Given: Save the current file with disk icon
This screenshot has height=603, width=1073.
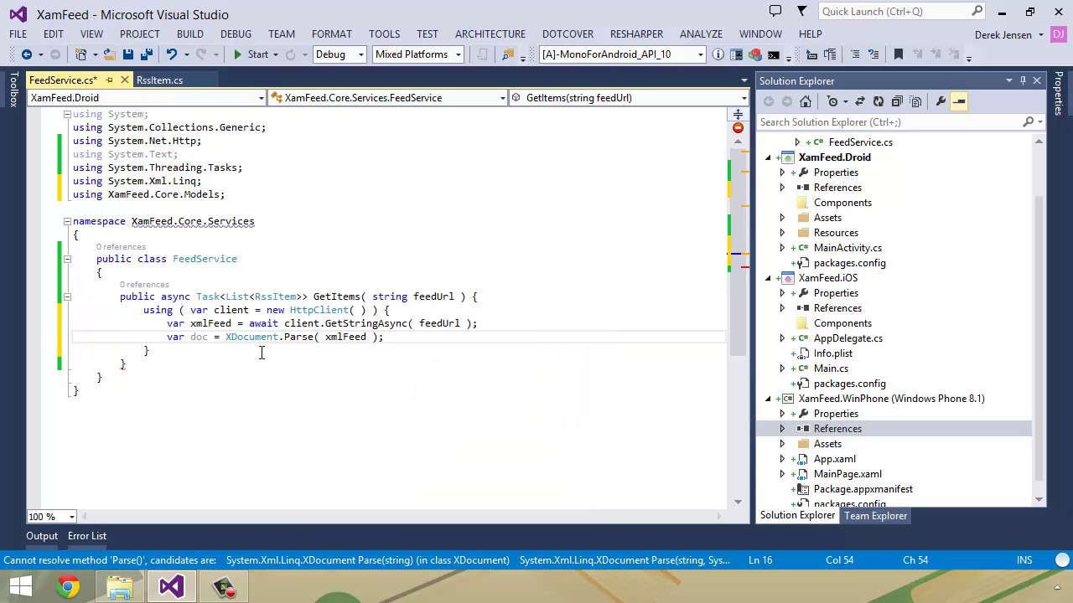Looking at the screenshot, I should 127,54.
